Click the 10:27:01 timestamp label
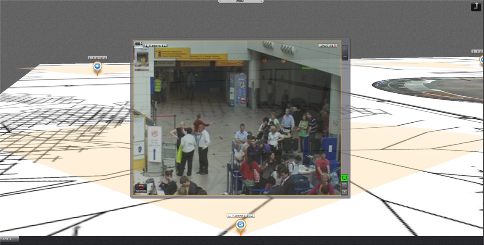Image resolution: width=484 pixels, height=245 pixels. point(327,45)
